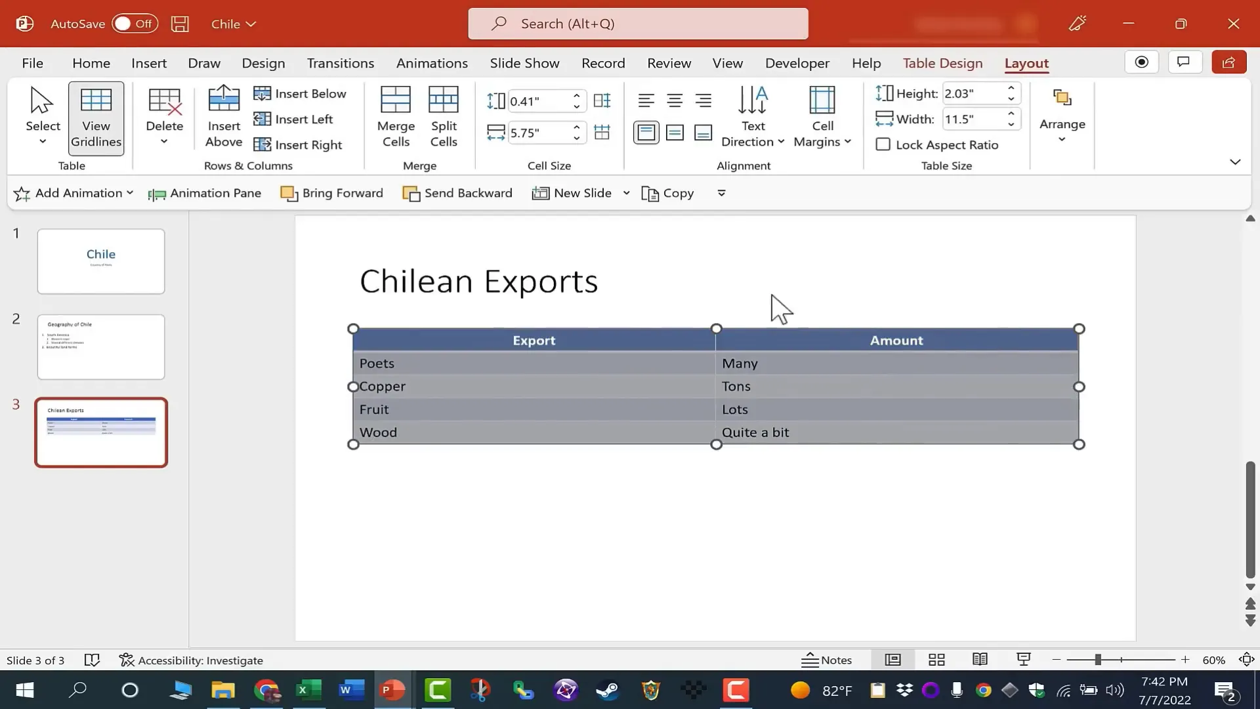Select slide 2 Geography thumbnail
This screenshot has height=709, width=1260.
101,347
